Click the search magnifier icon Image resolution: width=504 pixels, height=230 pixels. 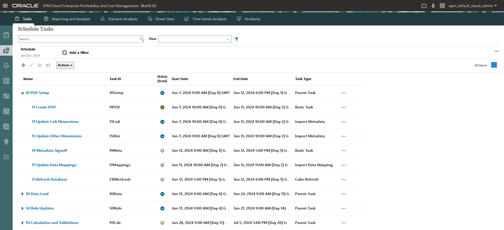(141, 39)
